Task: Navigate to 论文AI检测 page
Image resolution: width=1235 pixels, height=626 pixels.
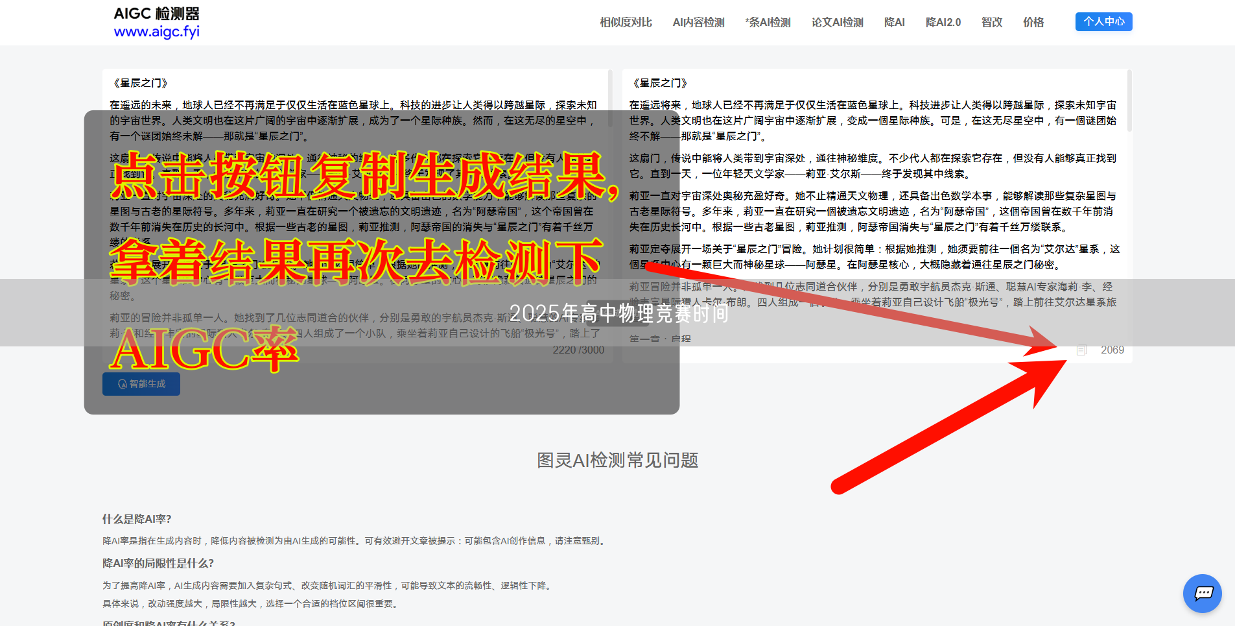Action: coord(837,22)
